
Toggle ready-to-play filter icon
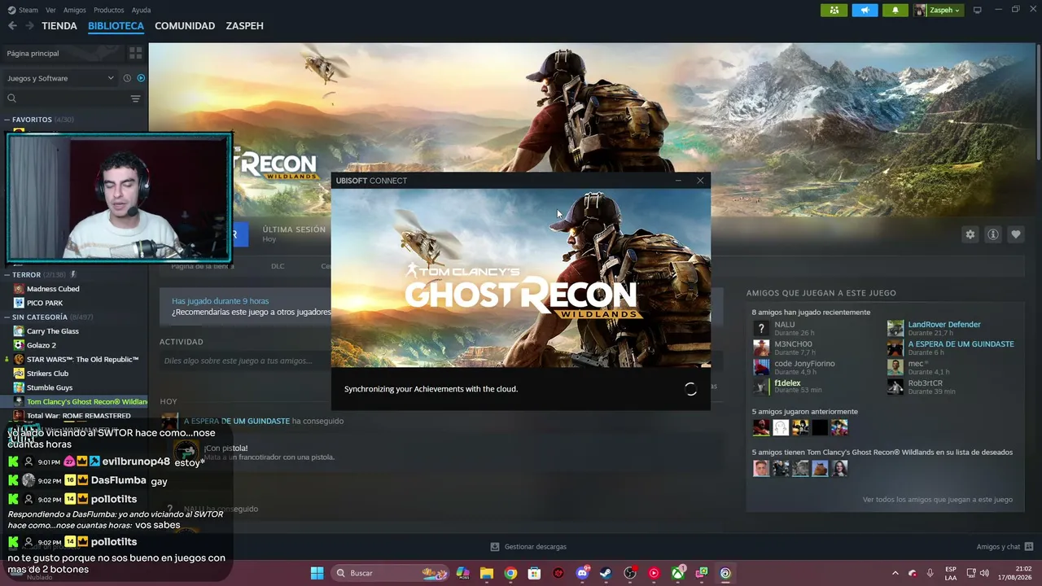click(x=141, y=78)
